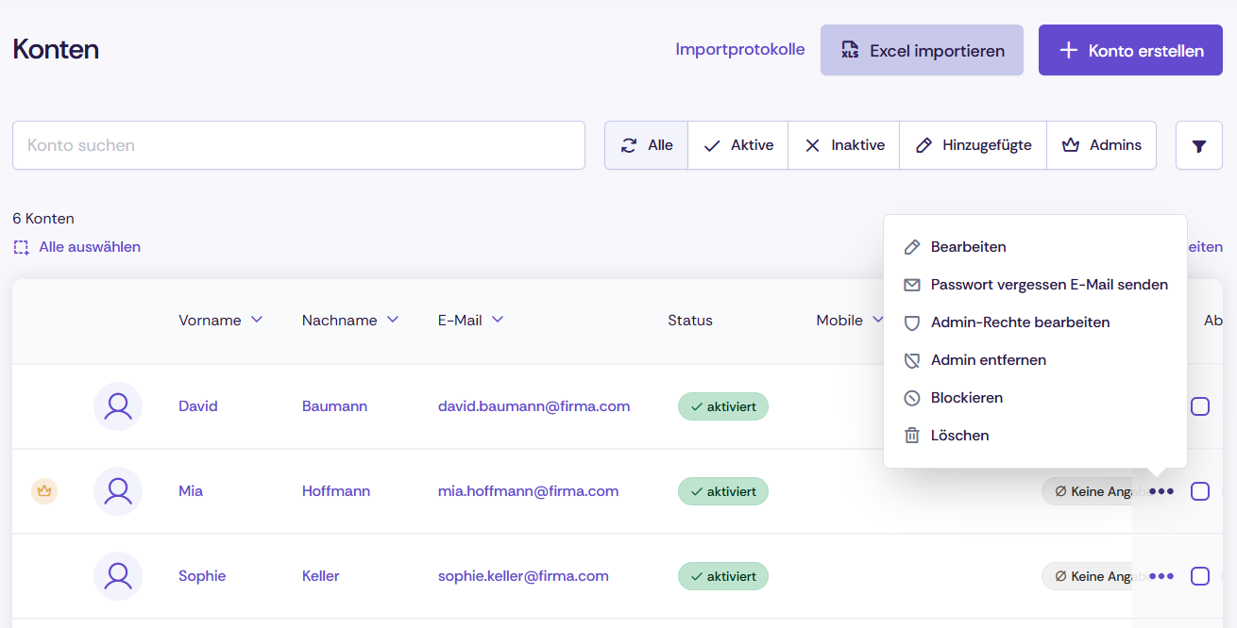
Task: Switch to the Alle filter tab
Action: [x=647, y=145]
